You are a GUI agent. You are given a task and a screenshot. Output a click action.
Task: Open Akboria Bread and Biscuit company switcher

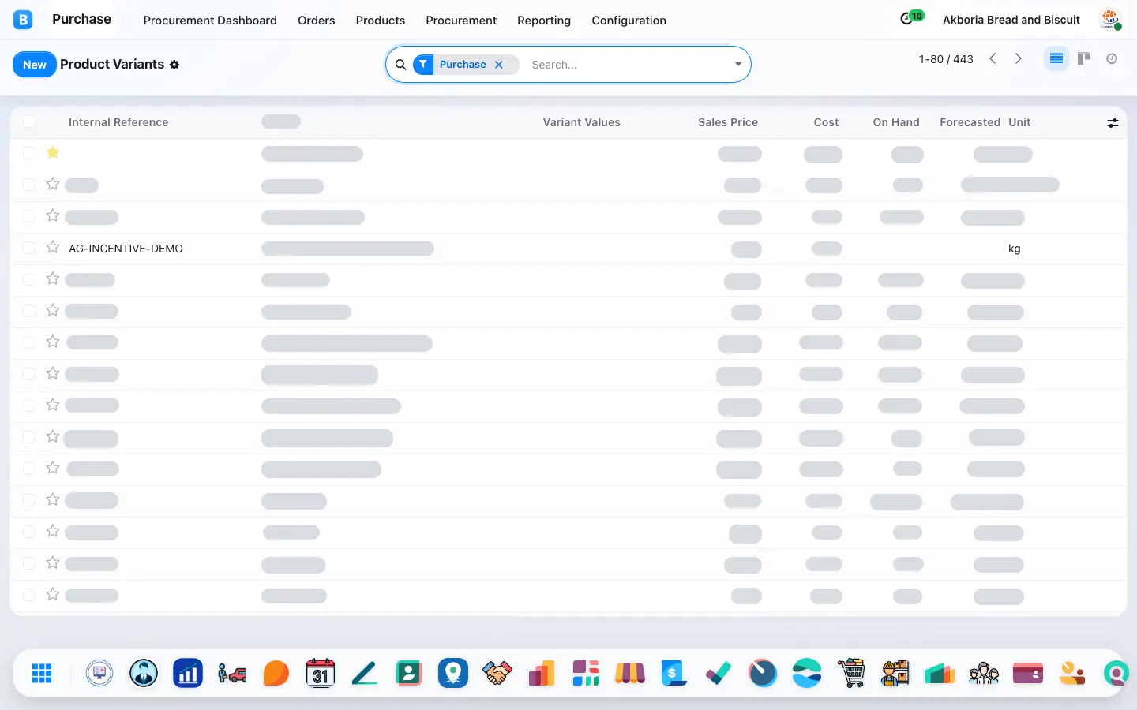[1011, 20]
